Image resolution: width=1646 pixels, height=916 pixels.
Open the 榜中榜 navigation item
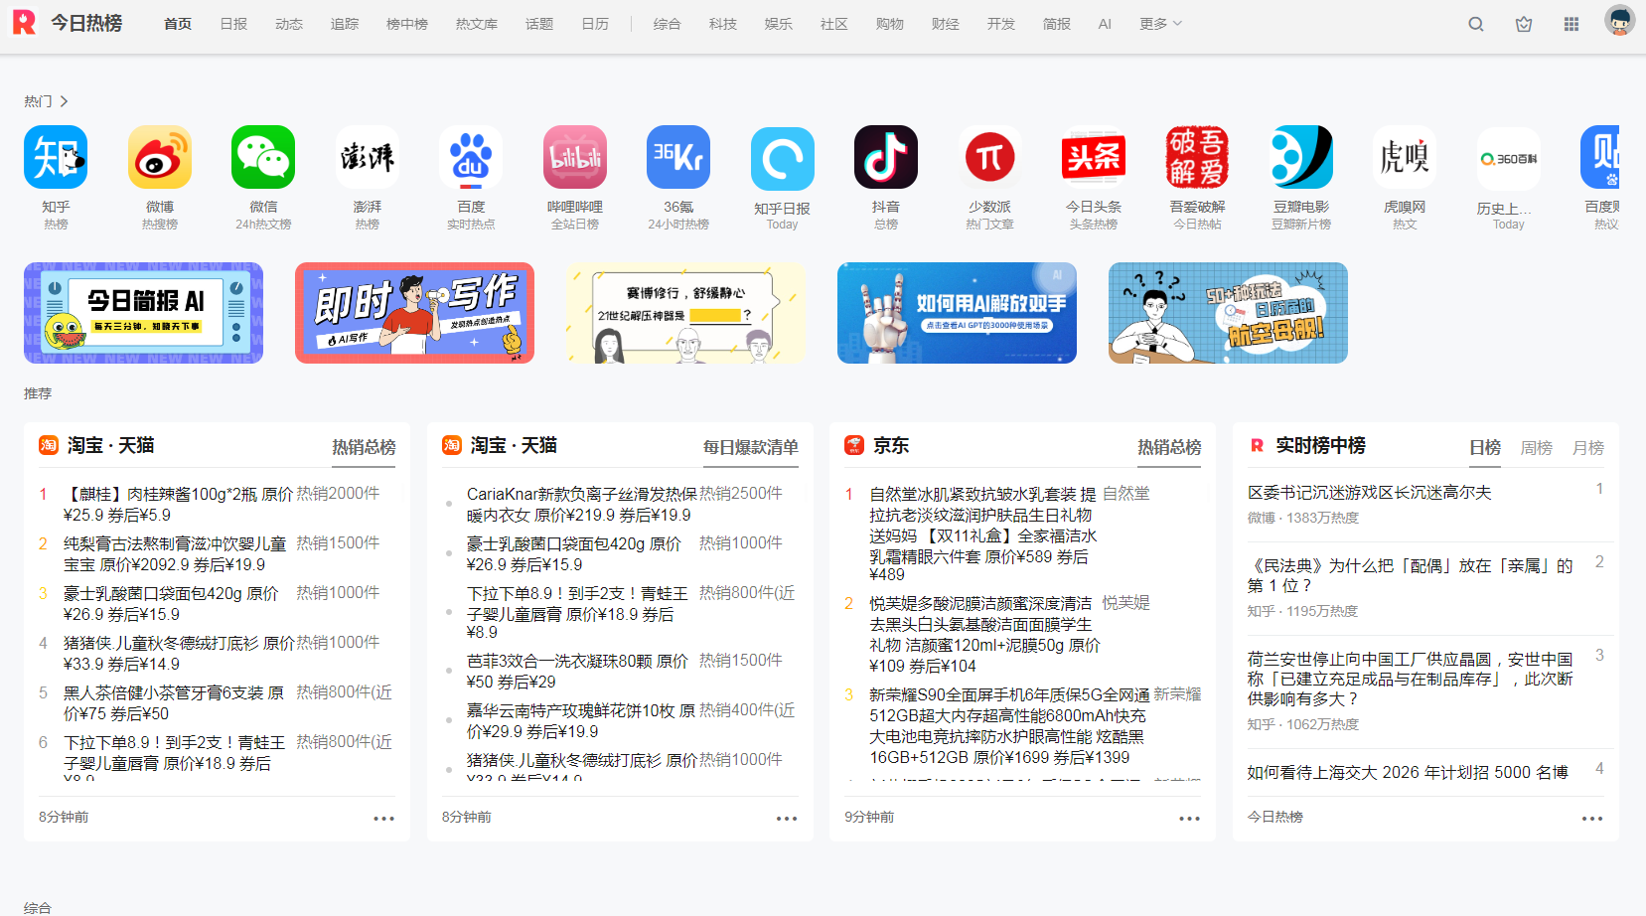pyautogui.click(x=406, y=23)
